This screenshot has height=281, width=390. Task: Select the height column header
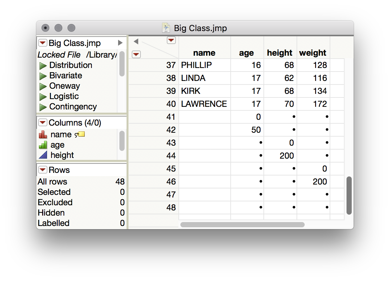280,53
